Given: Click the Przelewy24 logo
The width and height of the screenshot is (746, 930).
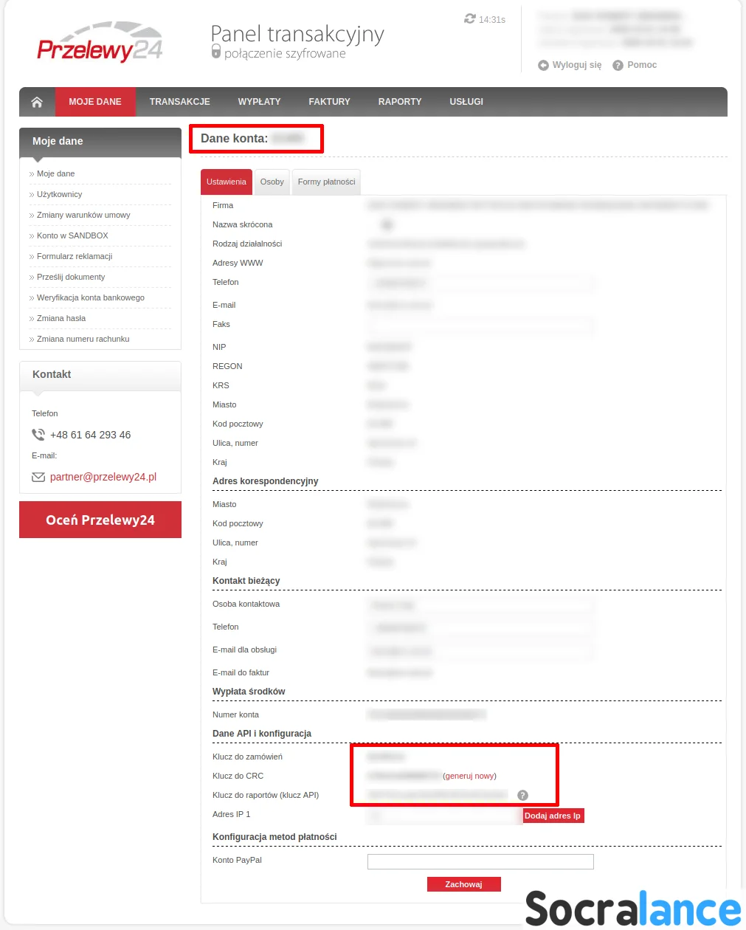Looking at the screenshot, I should click(100, 43).
